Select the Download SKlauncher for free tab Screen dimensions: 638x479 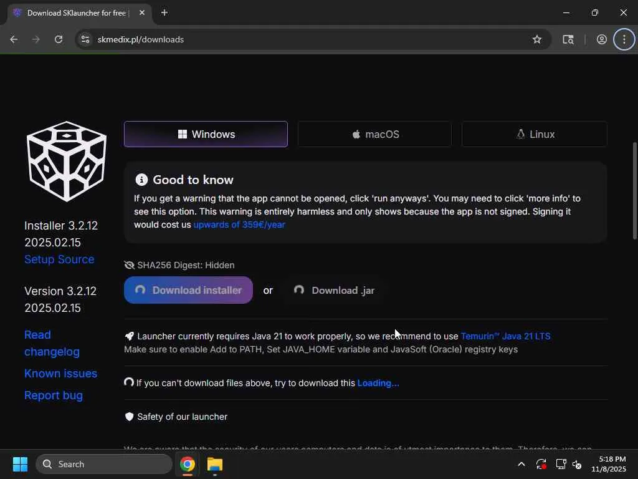79,13
